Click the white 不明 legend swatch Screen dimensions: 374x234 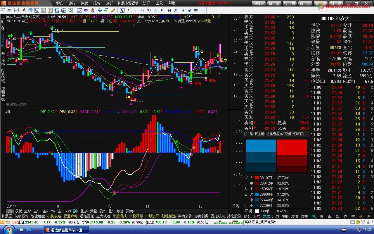pyautogui.click(x=257, y=211)
